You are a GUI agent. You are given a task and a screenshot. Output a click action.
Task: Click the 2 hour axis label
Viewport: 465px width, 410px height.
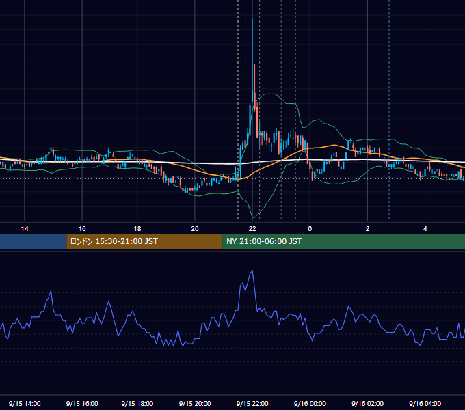(367, 229)
